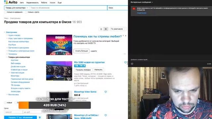212x119 pixels.
Task: Select ТВ-тюнеры subcategory
Action: 16,85
